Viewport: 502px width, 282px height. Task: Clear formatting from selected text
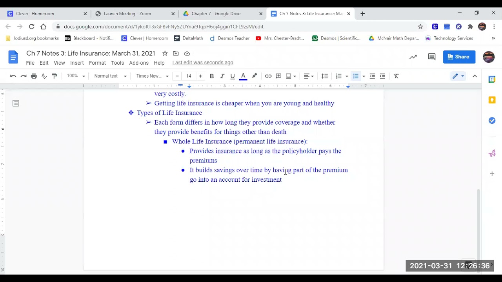396,76
